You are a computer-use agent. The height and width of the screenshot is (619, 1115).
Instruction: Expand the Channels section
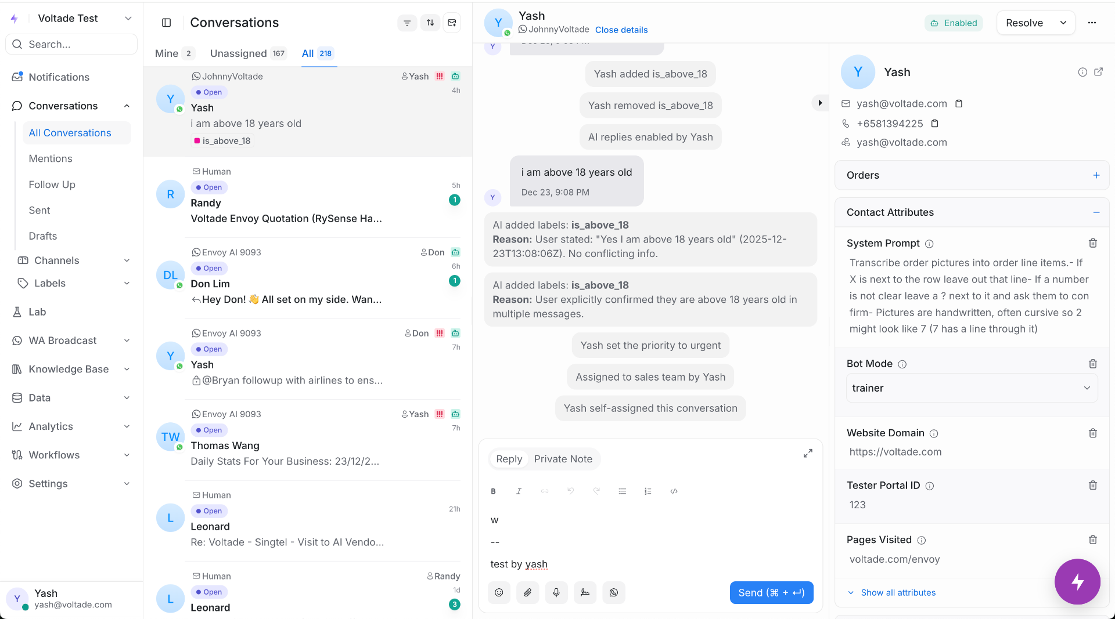click(x=127, y=260)
